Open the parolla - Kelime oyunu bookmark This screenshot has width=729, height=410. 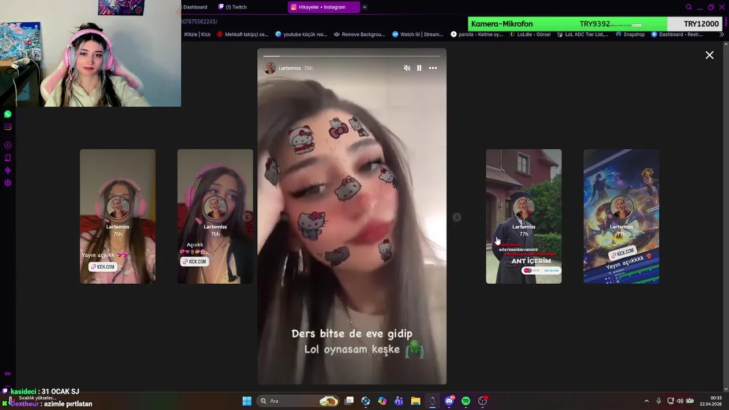coord(477,34)
